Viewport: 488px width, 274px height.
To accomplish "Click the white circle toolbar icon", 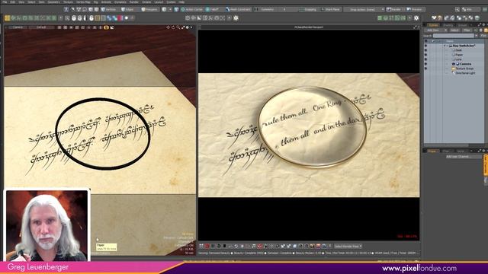I will (x=127, y=18).
